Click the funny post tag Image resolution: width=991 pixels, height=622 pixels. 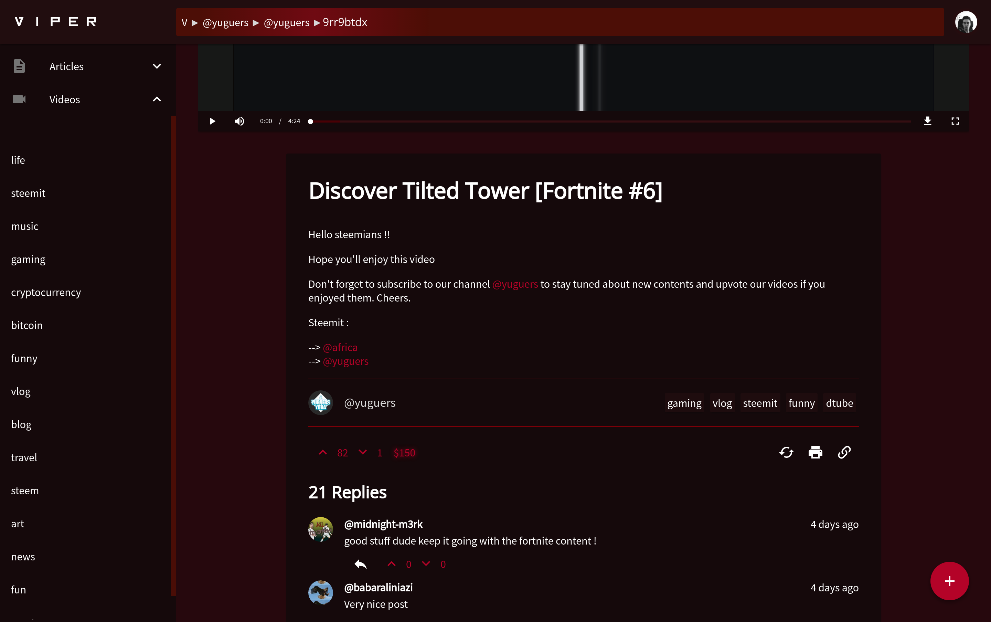tap(801, 403)
